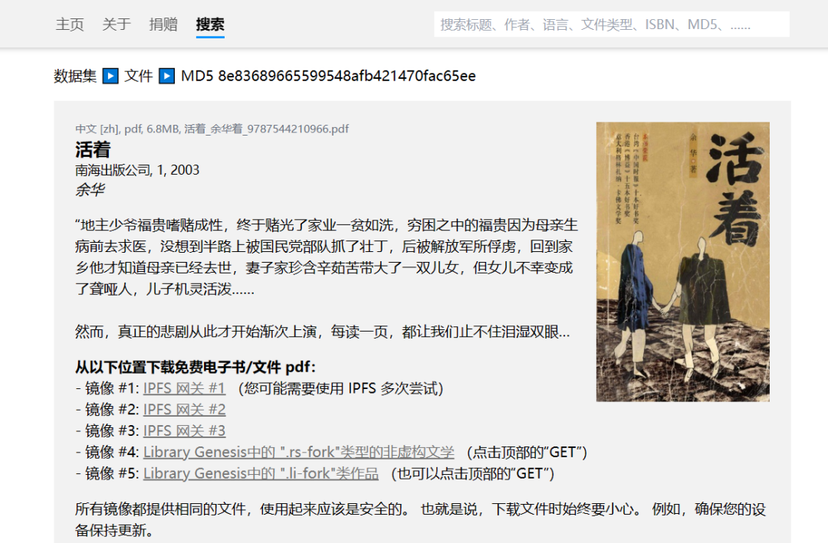
Task: Open the 活着 book cover image
Action: 682,262
